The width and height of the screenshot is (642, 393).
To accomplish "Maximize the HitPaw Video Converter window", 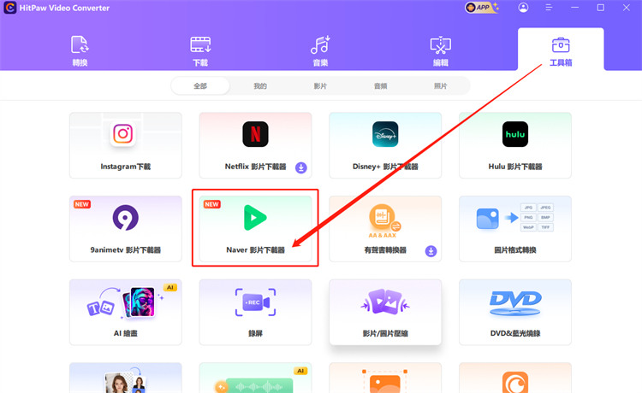I will click(x=601, y=8).
